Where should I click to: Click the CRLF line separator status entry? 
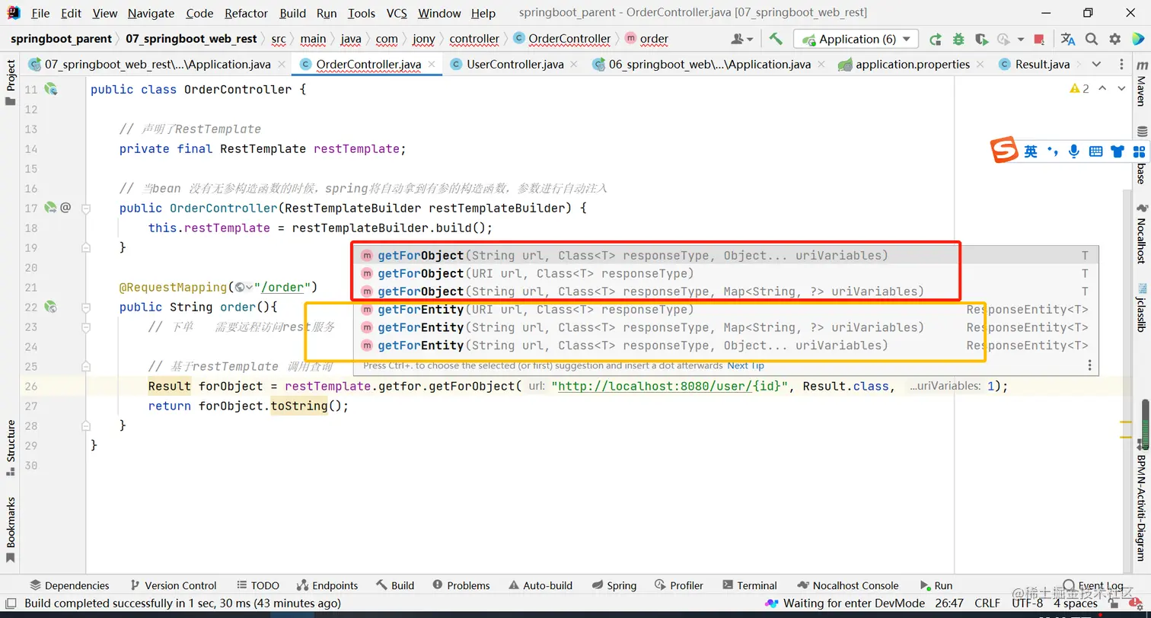point(987,603)
